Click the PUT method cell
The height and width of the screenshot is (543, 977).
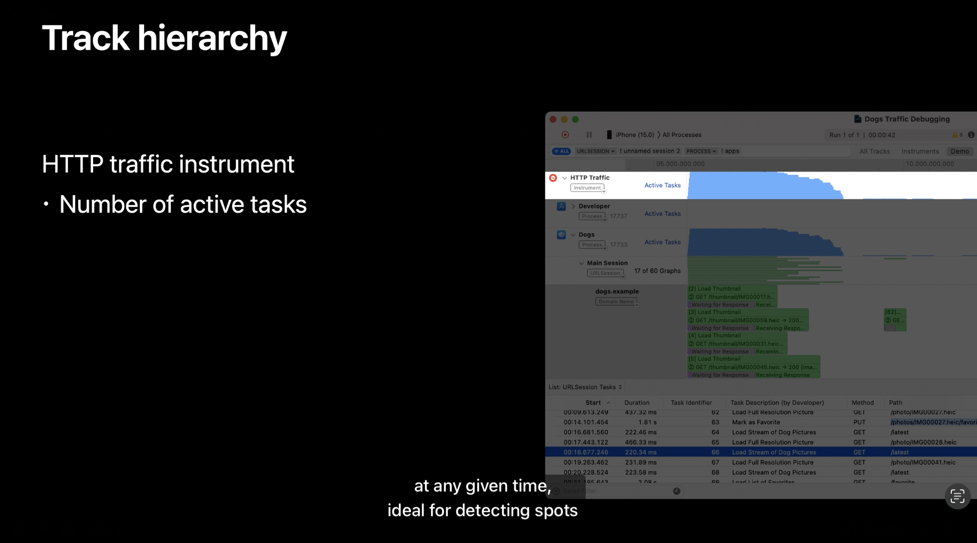pos(859,422)
